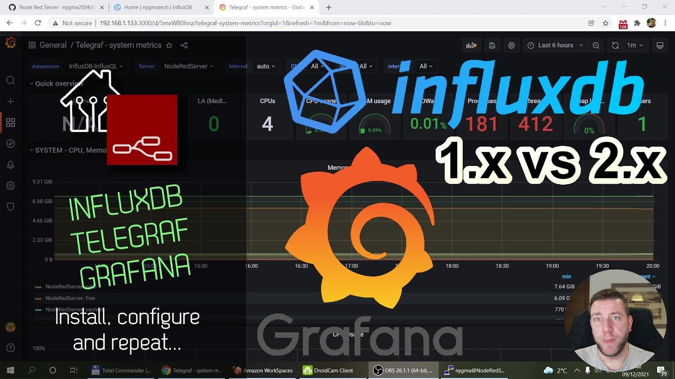675x379 pixels.
Task: Click the LA (Medium) panel title
Action: point(212,101)
